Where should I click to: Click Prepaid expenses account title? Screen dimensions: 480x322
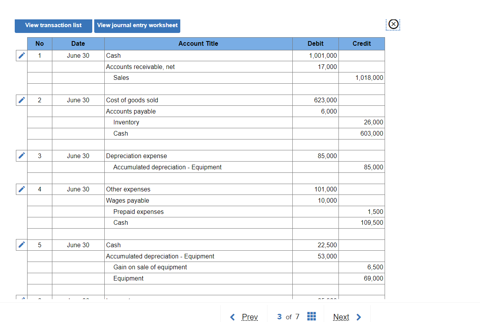(x=138, y=212)
